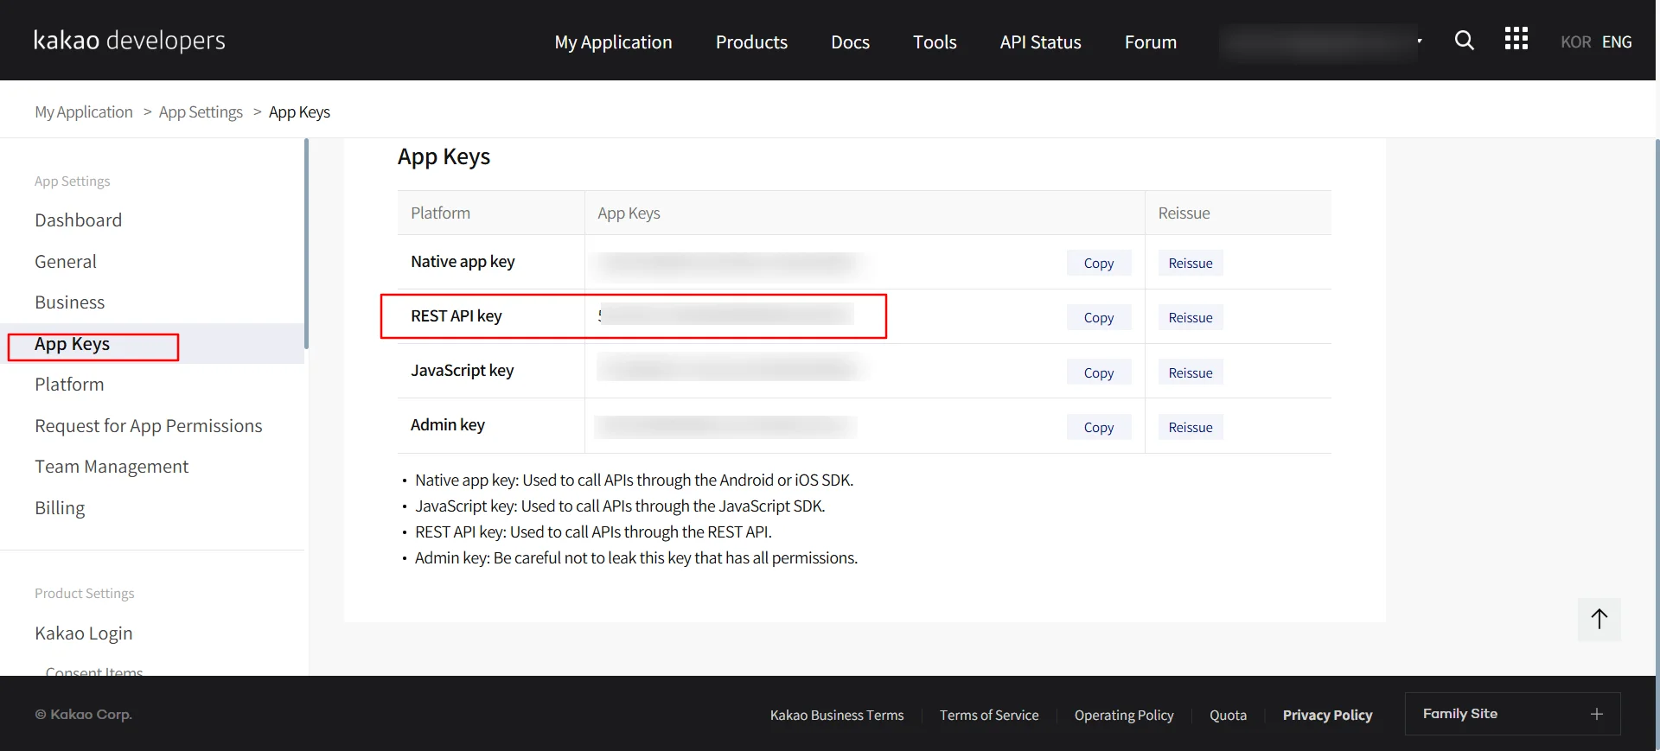Click the blurred REST API key value

tap(726, 315)
